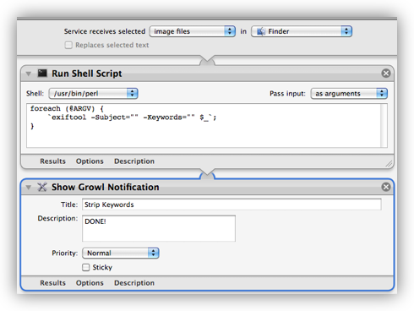This screenshot has height=311, width=414.
Task: Open the Pass input as arguments dropdown
Action: tap(349, 93)
